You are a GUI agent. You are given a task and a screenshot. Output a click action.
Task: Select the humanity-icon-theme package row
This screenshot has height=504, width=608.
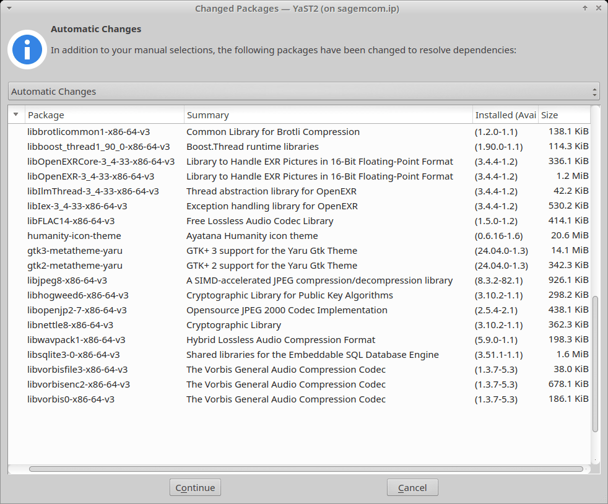74,236
